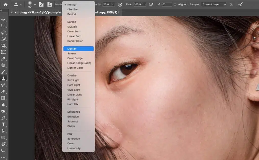
Task: Click the Home button in the options bar
Action: [6, 4]
